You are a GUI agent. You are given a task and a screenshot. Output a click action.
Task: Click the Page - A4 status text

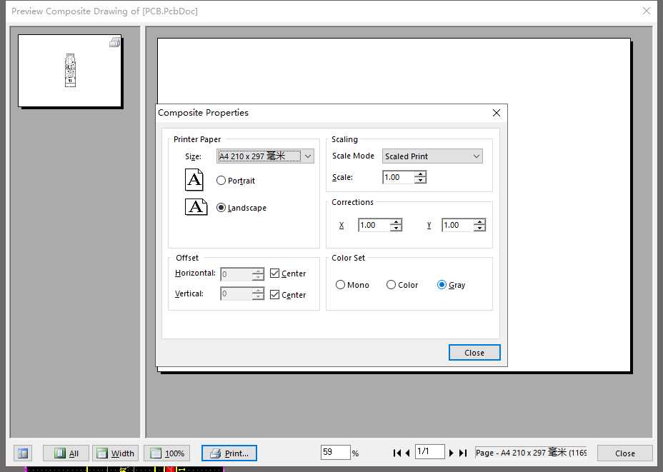point(531,453)
